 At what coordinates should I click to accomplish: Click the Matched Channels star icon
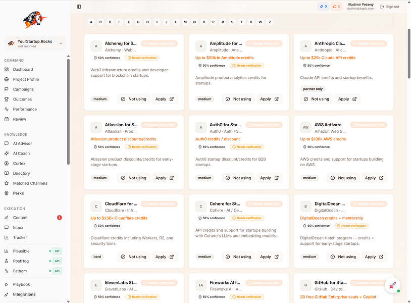coord(7,183)
